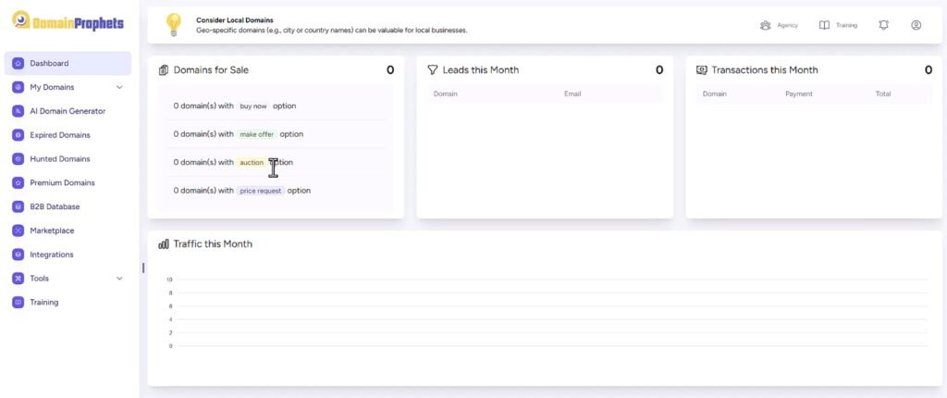Click the Leads Email column header
This screenshot has height=398, width=947.
[x=572, y=94]
